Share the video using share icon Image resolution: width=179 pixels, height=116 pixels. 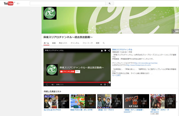[109, 50]
